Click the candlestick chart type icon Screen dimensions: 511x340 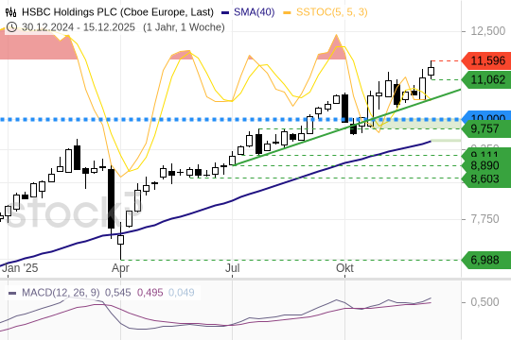10,12
